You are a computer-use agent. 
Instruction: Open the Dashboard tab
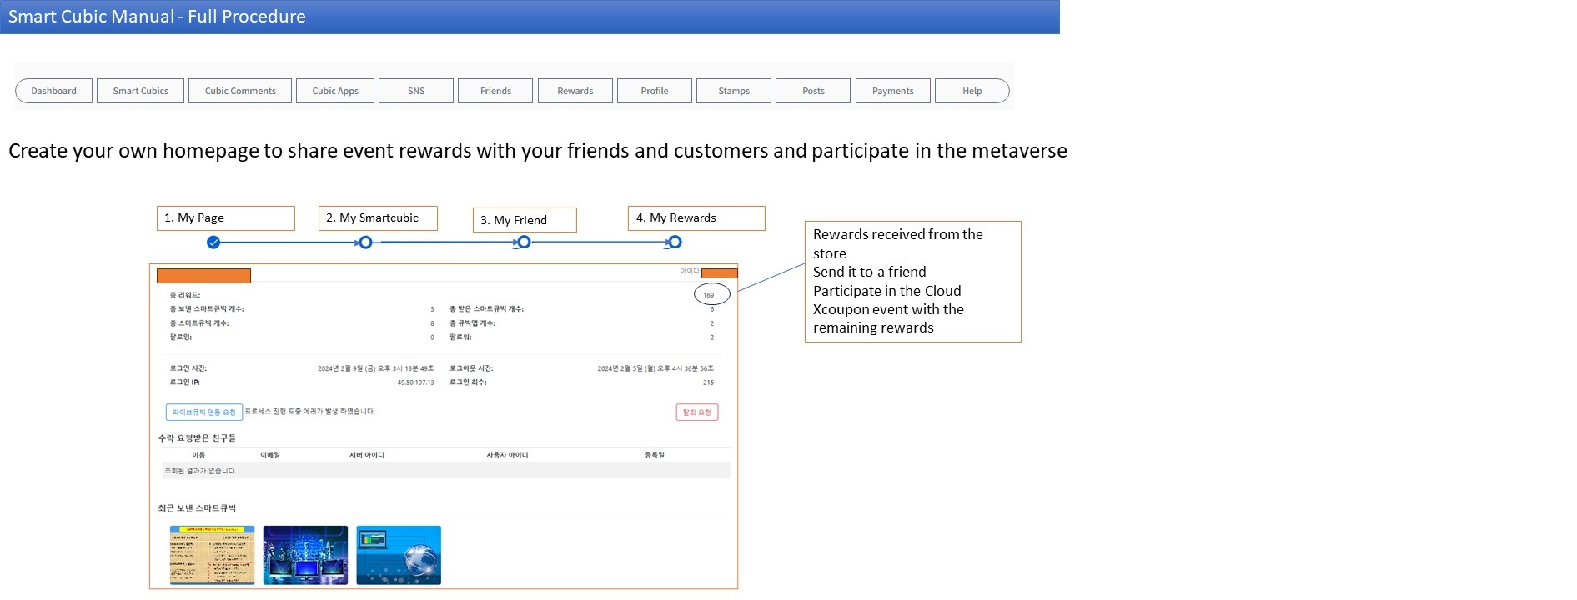(x=53, y=91)
